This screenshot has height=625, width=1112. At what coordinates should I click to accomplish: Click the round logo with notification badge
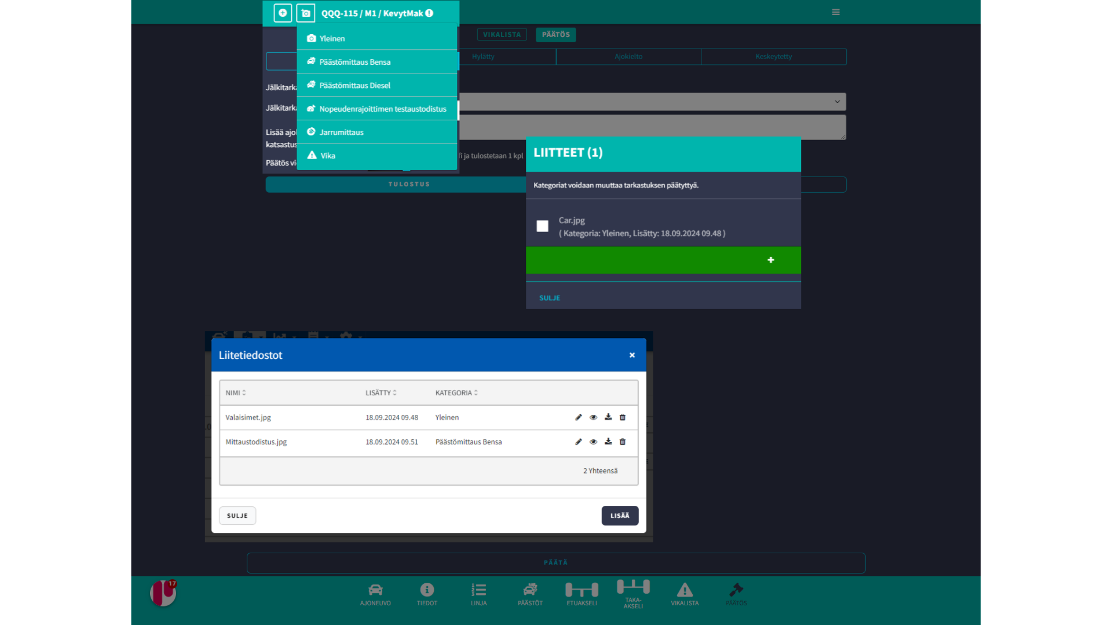click(x=163, y=593)
